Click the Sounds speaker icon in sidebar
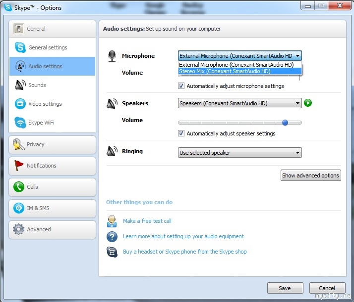This screenshot has height=302, width=354. click(20, 85)
